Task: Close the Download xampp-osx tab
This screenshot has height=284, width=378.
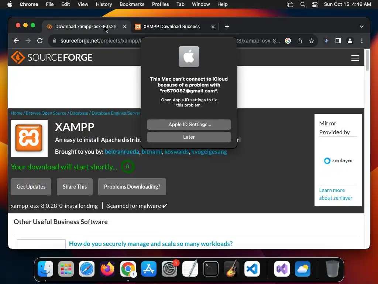Action: tap(125, 27)
